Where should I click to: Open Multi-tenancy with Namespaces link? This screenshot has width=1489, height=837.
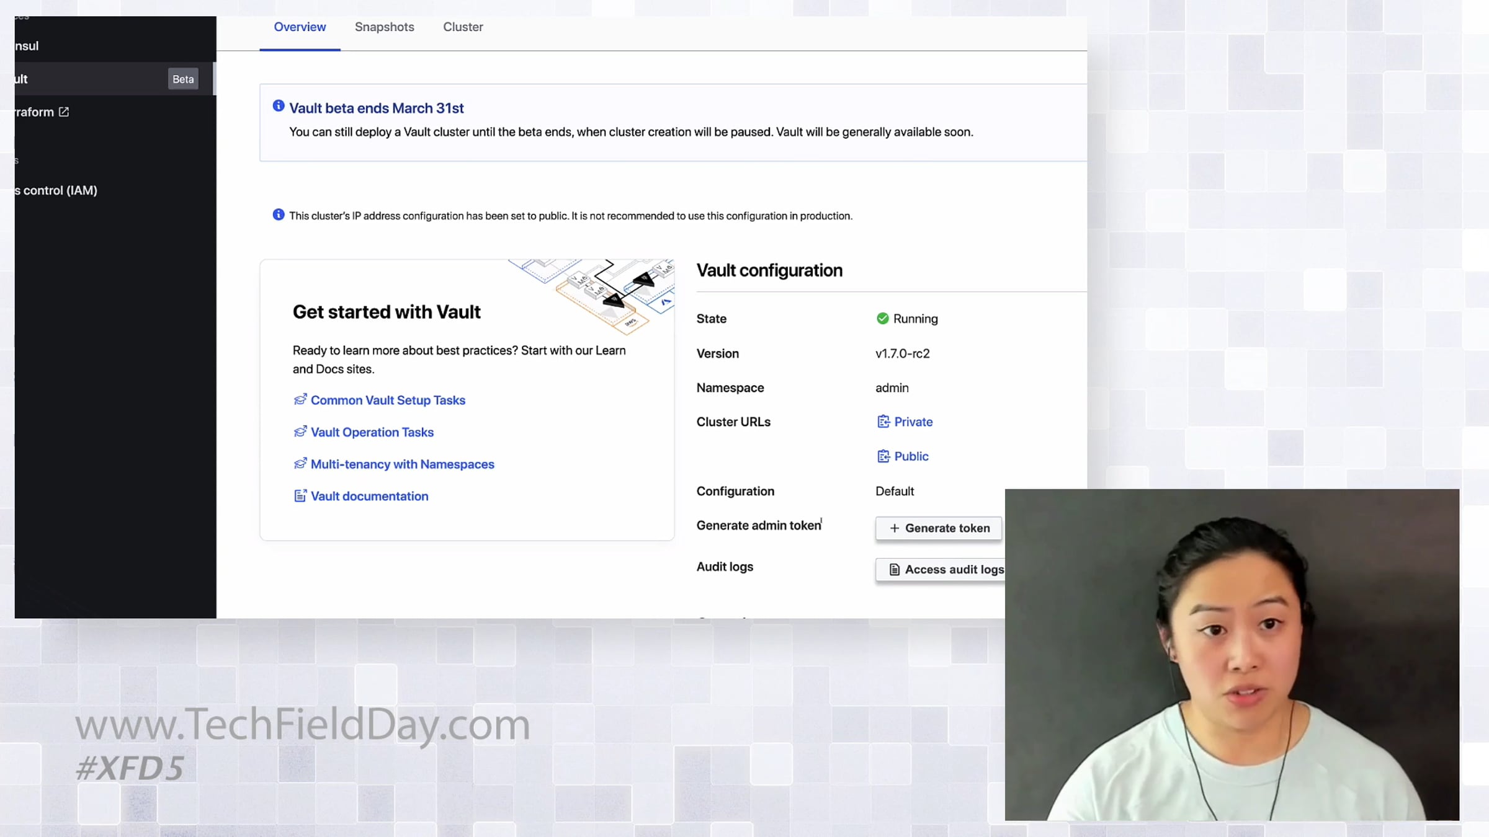pyautogui.click(x=403, y=464)
